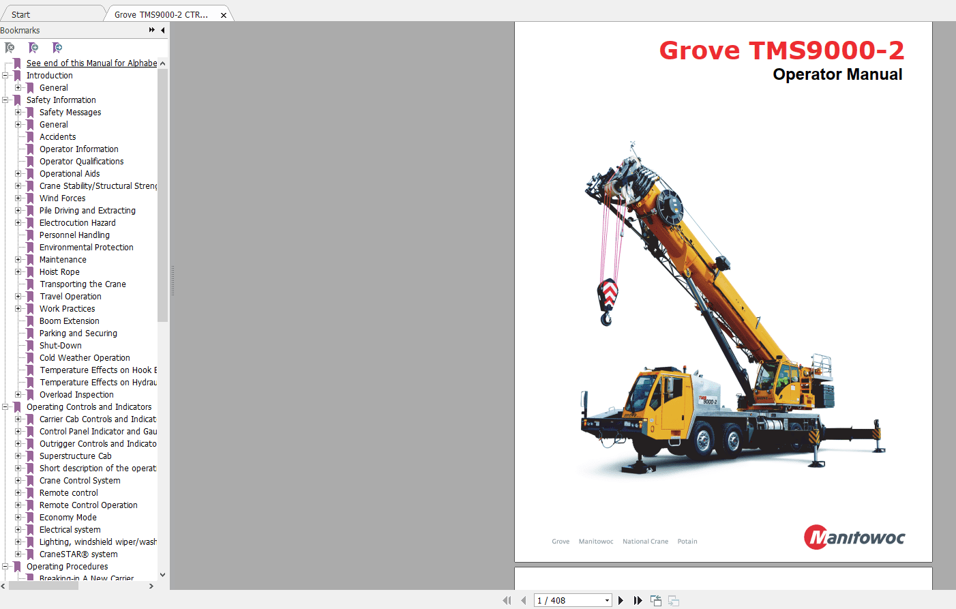Click the previous page arrow icon
The height and width of the screenshot is (609, 956).
click(x=523, y=600)
